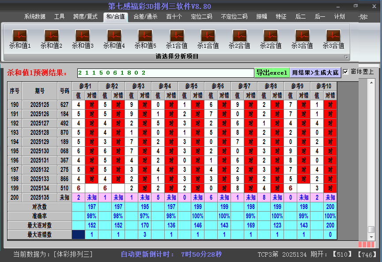Open the 百十个 tab
Screen dimensions: 382x262
174,17
